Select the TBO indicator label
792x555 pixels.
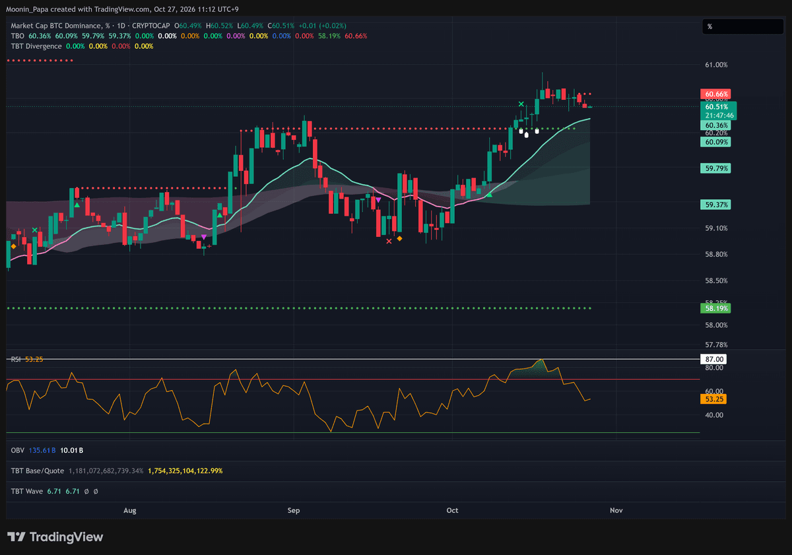coord(18,36)
